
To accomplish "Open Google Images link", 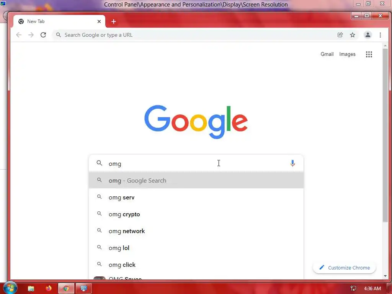I will 347,54.
